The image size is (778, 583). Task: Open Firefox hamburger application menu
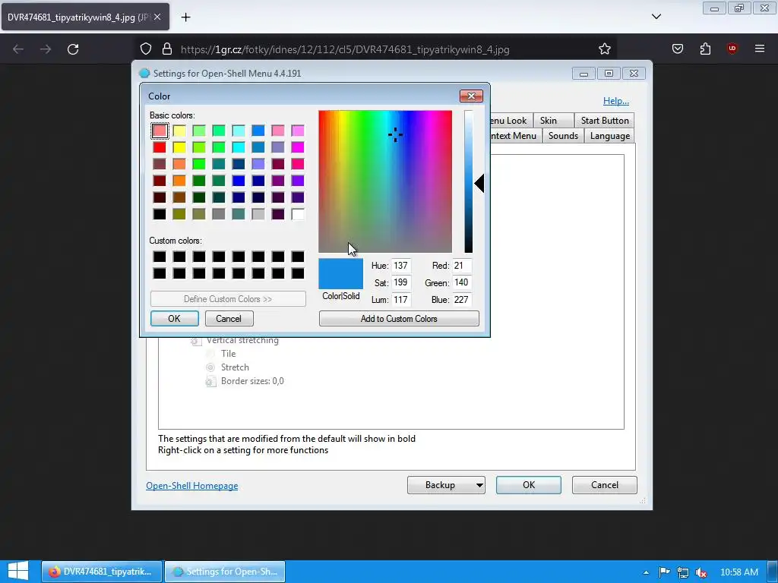pos(760,49)
